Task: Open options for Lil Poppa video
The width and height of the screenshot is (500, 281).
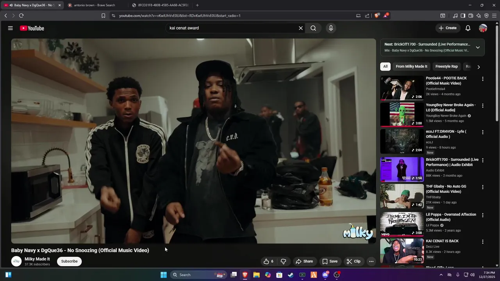Action: 483,215
